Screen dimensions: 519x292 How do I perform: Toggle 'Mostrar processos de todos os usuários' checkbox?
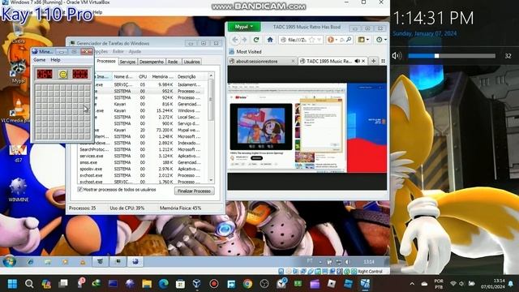79,189
